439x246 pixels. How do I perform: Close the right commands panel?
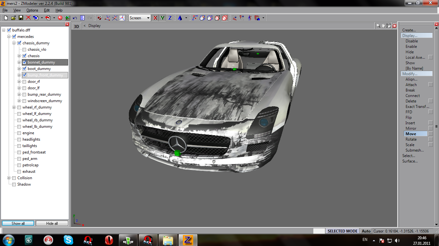click(x=436, y=24)
